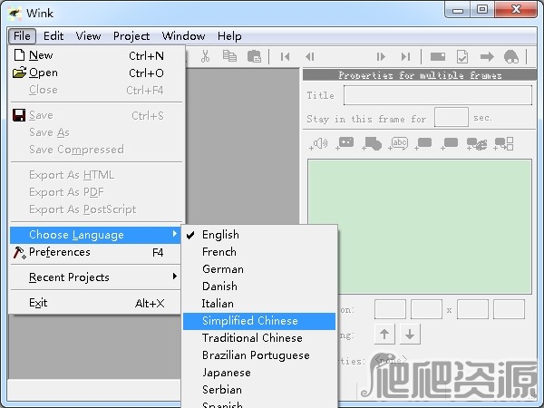Select the checked English language option
The width and height of the screenshot is (544, 408).
220,235
